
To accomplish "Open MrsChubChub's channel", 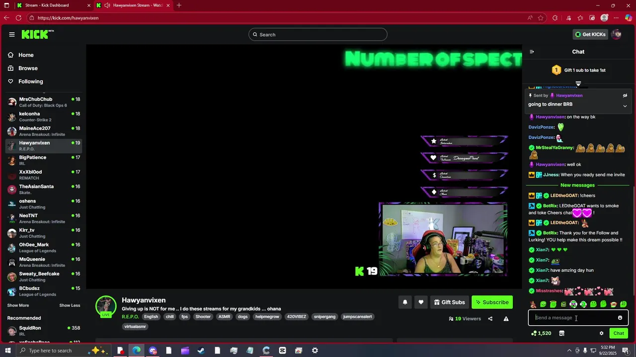I will pyautogui.click(x=44, y=102).
